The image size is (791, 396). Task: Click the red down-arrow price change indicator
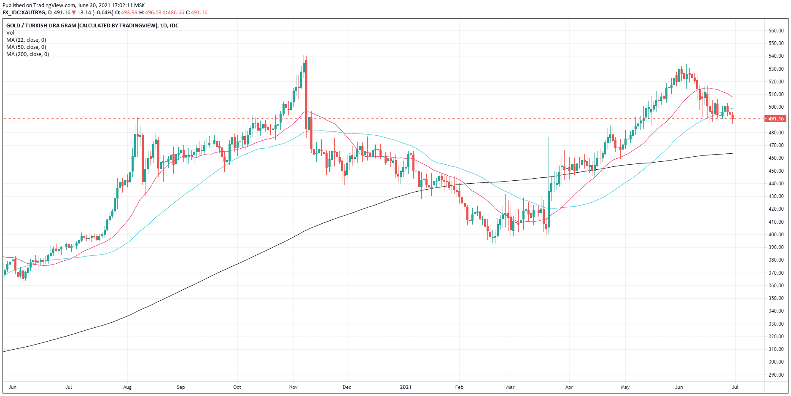click(74, 13)
